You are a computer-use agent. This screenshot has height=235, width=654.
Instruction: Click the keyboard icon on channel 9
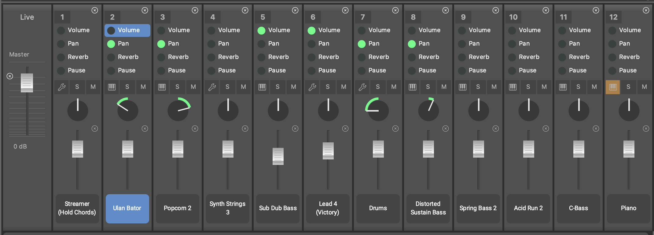(x=463, y=87)
